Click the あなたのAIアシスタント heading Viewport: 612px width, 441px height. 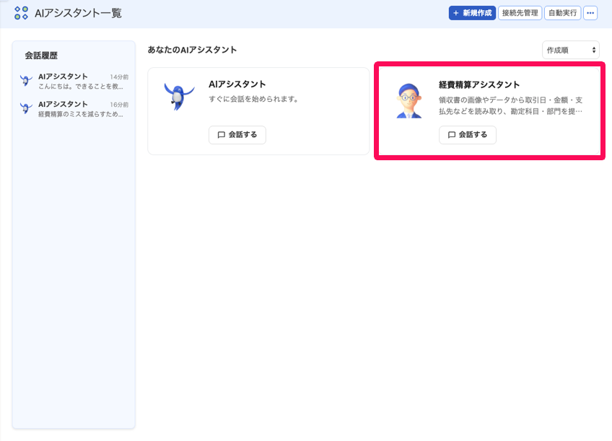pyautogui.click(x=192, y=50)
